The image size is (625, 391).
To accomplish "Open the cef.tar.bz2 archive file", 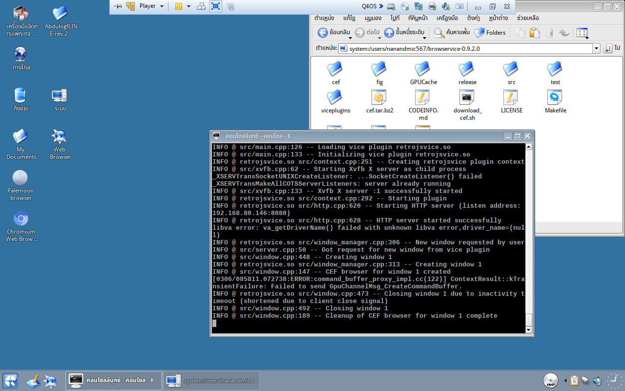I will (x=379, y=98).
